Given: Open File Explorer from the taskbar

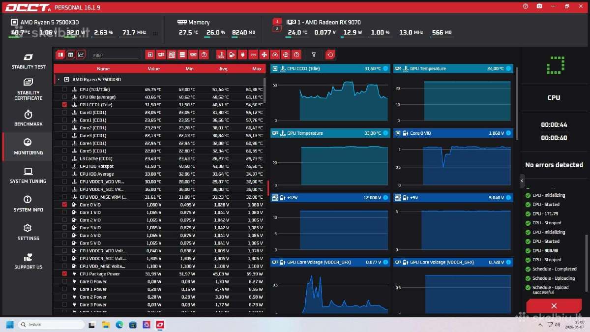Looking at the screenshot, I should point(105,325).
